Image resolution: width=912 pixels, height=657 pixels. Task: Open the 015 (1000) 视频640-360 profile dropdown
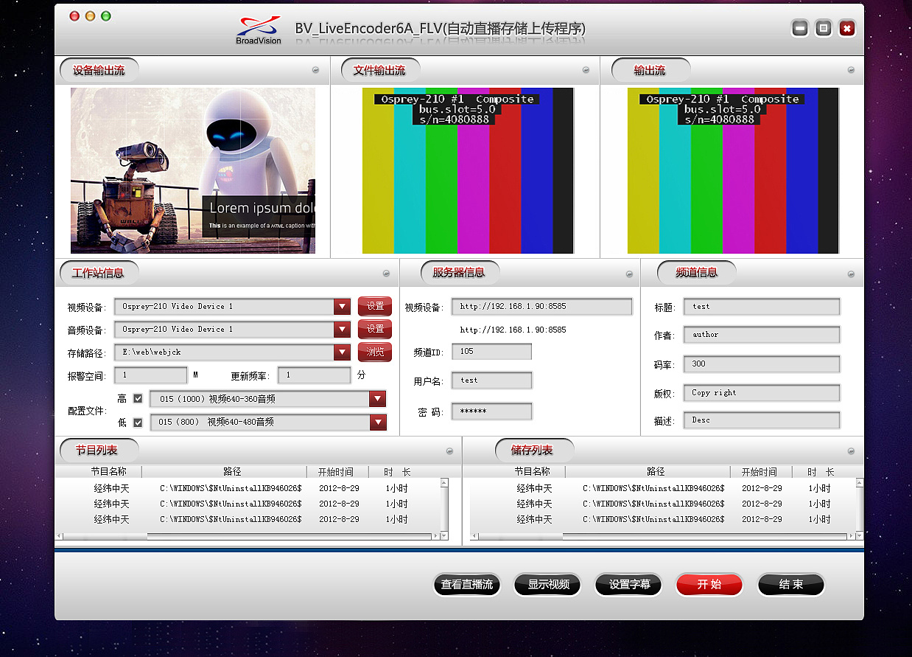[x=378, y=399]
